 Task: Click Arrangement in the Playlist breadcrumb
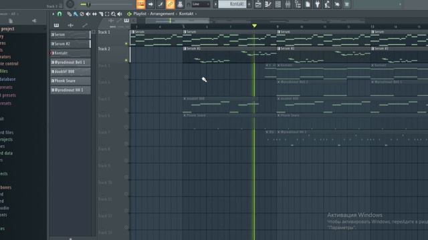[162, 13]
